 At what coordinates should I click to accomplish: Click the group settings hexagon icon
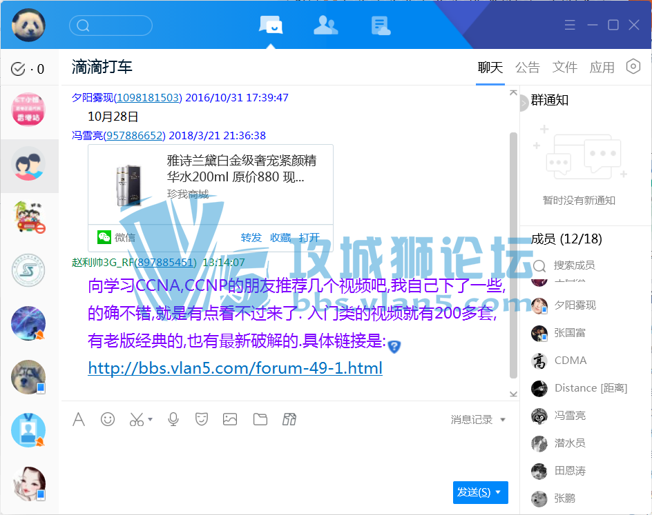tap(633, 66)
